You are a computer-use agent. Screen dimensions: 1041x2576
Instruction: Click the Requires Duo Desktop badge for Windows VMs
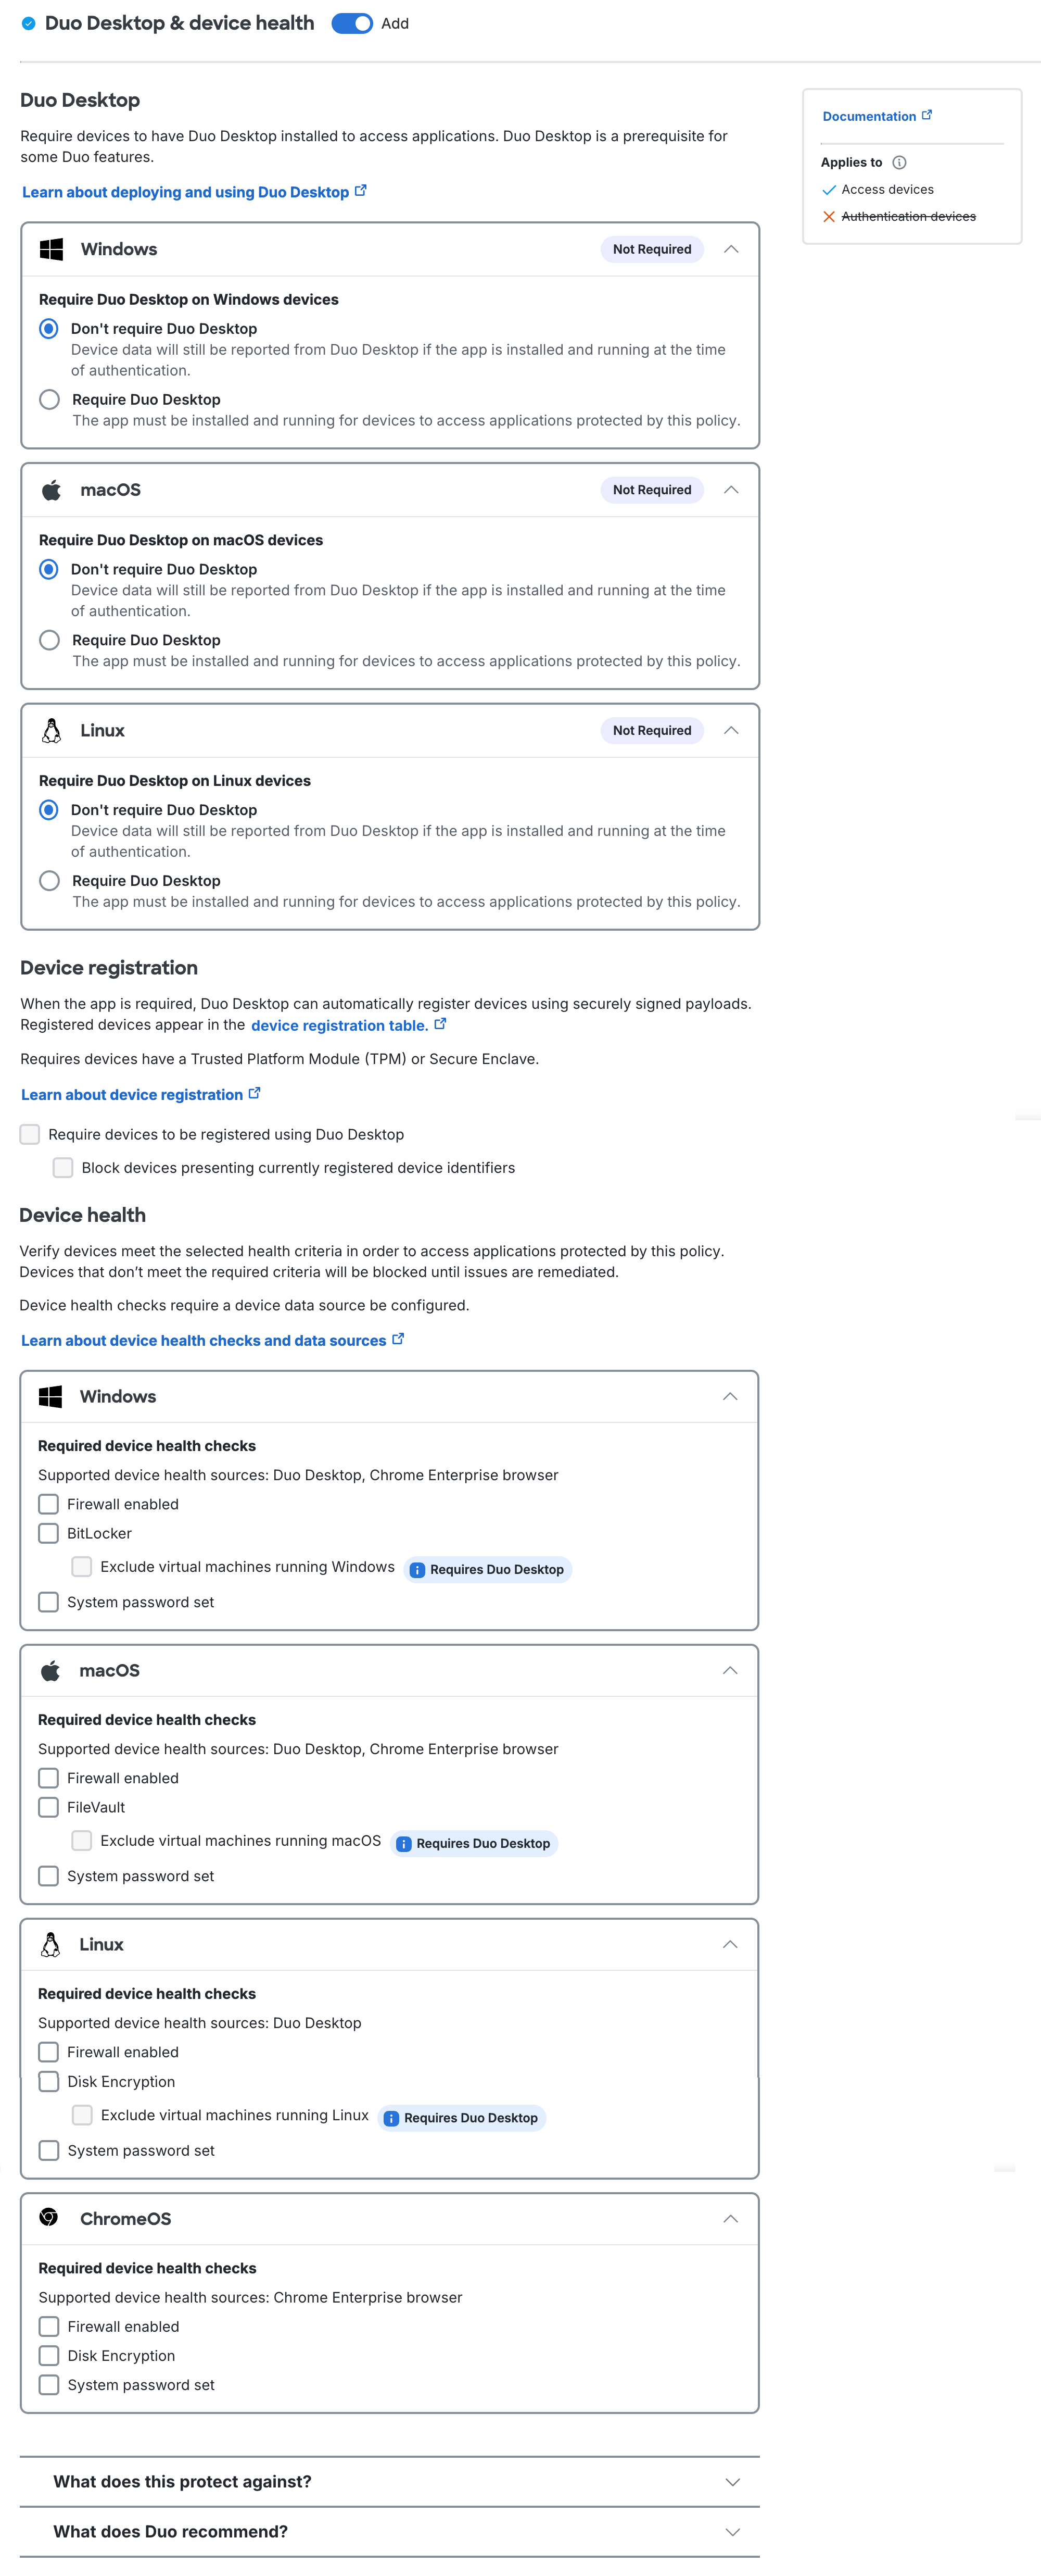(488, 1568)
